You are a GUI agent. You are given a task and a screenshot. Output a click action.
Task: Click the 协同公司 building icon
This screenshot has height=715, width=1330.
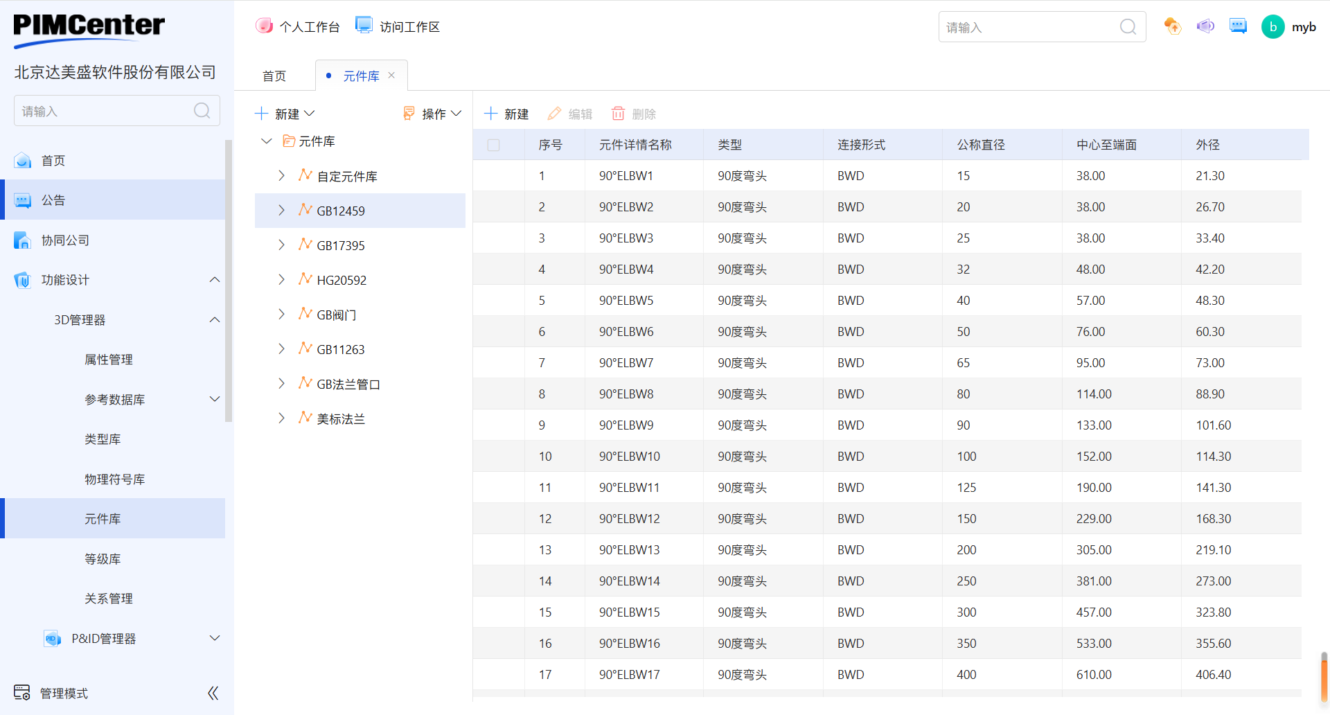coord(23,240)
